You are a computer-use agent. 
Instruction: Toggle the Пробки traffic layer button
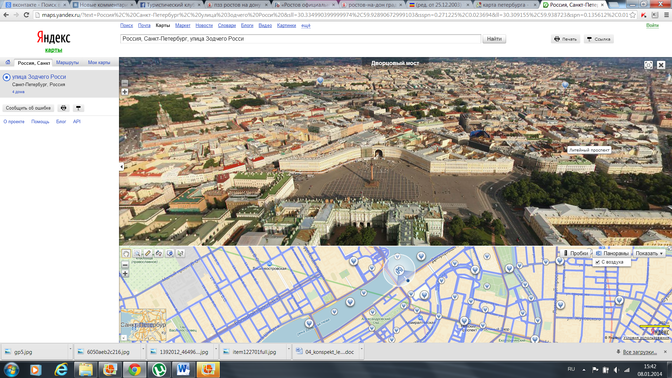pyautogui.click(x=575, y=253)
